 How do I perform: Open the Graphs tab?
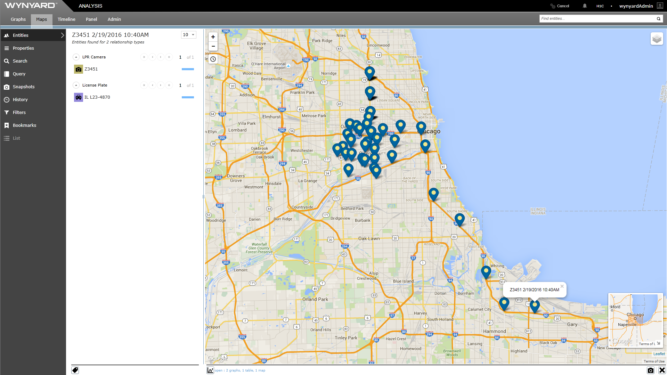click(18, 19)
